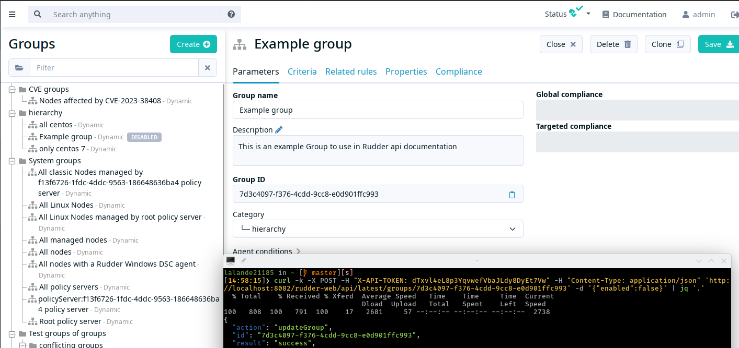Image resolution: width=739 pixels, height=348 pixels.
Task: Click the Group name input field
Action: (378, 110)
